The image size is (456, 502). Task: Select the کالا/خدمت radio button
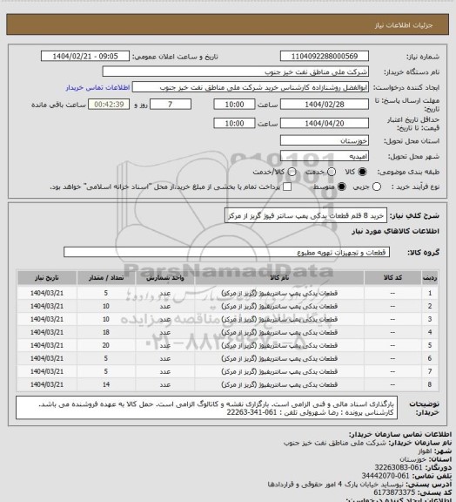292,173
